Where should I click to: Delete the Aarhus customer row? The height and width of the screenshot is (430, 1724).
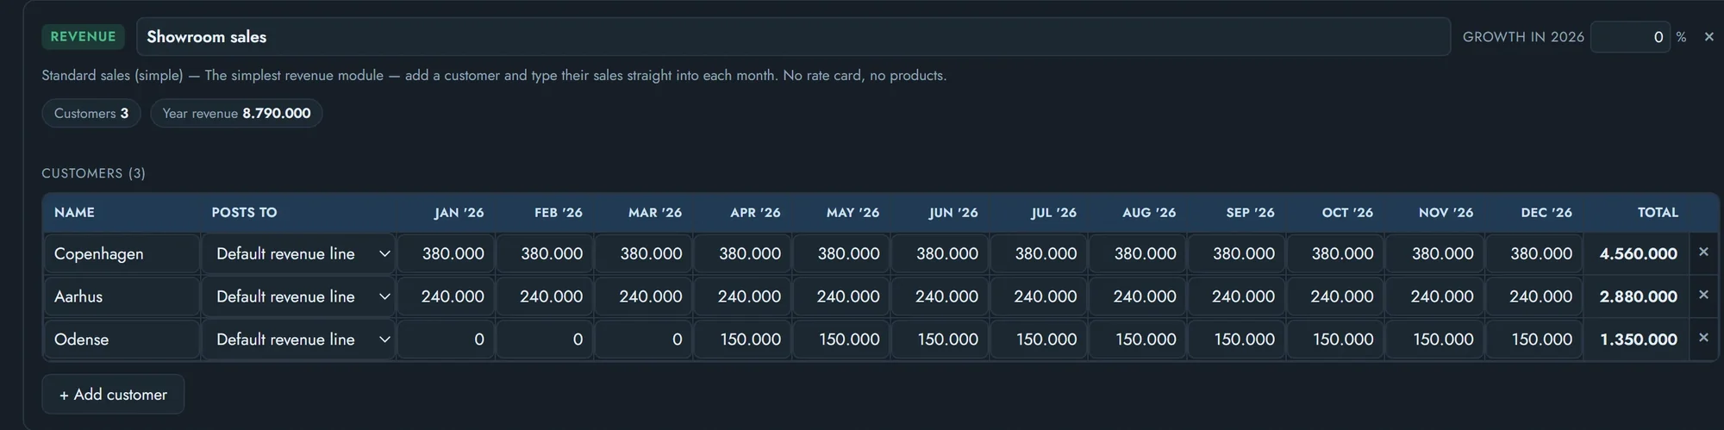(1703, 295)
